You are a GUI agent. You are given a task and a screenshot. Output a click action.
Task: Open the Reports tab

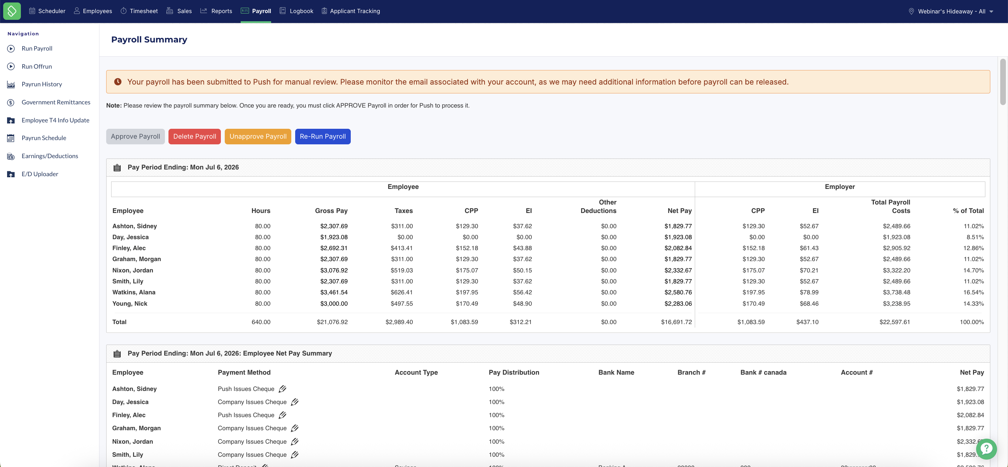pos(216,11)
